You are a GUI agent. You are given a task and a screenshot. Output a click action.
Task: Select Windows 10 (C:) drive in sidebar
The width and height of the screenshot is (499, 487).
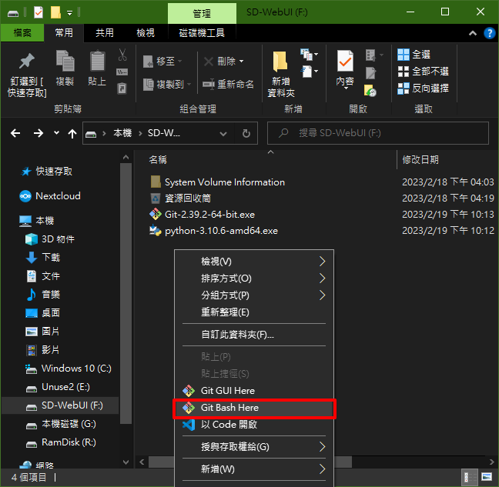68,369
